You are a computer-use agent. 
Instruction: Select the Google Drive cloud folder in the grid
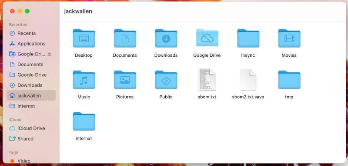click(207, 38)
